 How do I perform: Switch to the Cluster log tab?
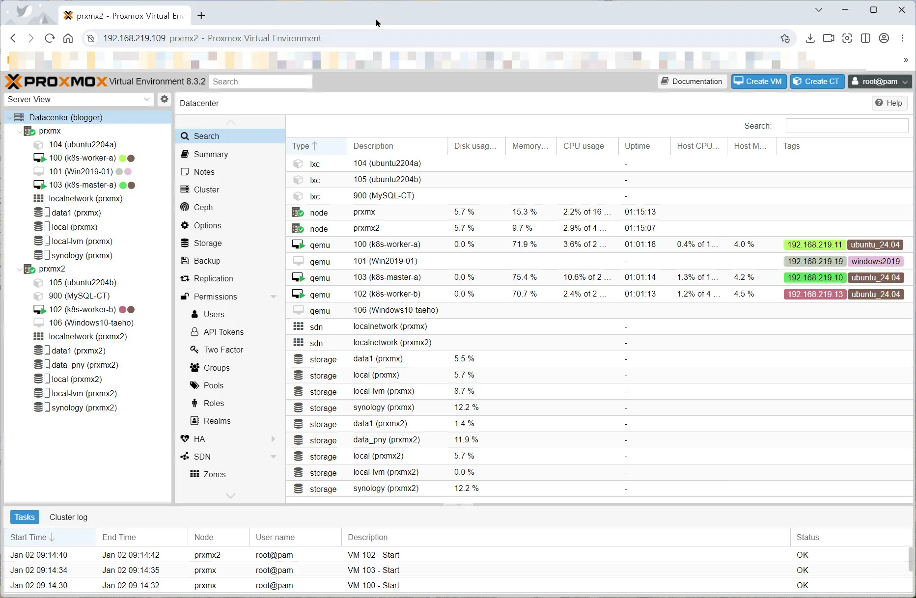pyautogui.click(x=68, y=517)
